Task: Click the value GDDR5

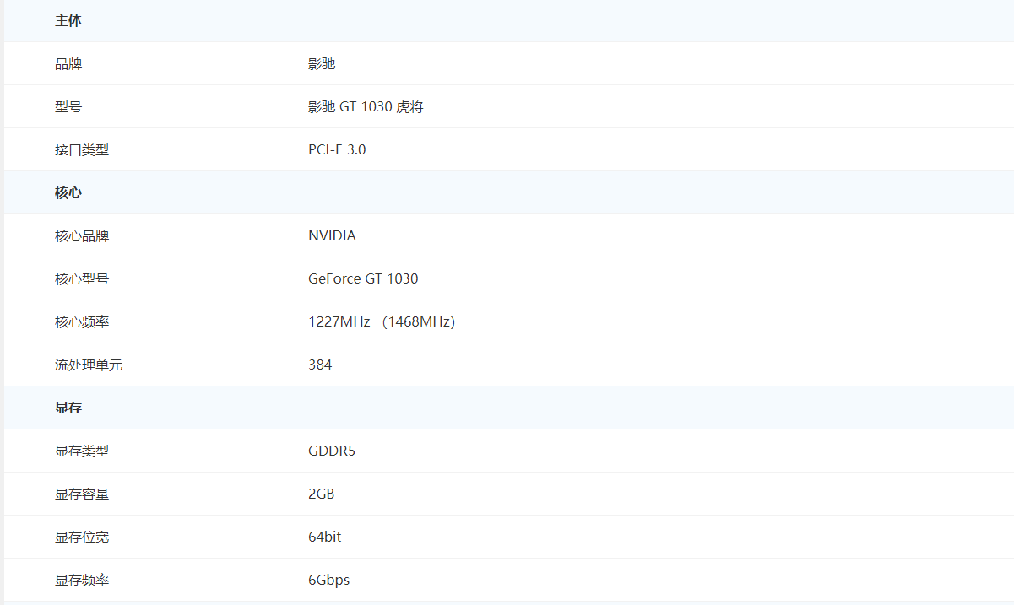Action: coord(332,451)
